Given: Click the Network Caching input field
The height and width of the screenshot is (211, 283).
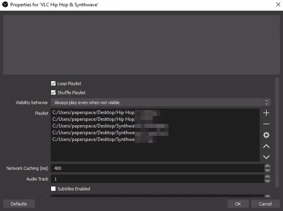Looking at the screenshot, I should click(158, 168).
